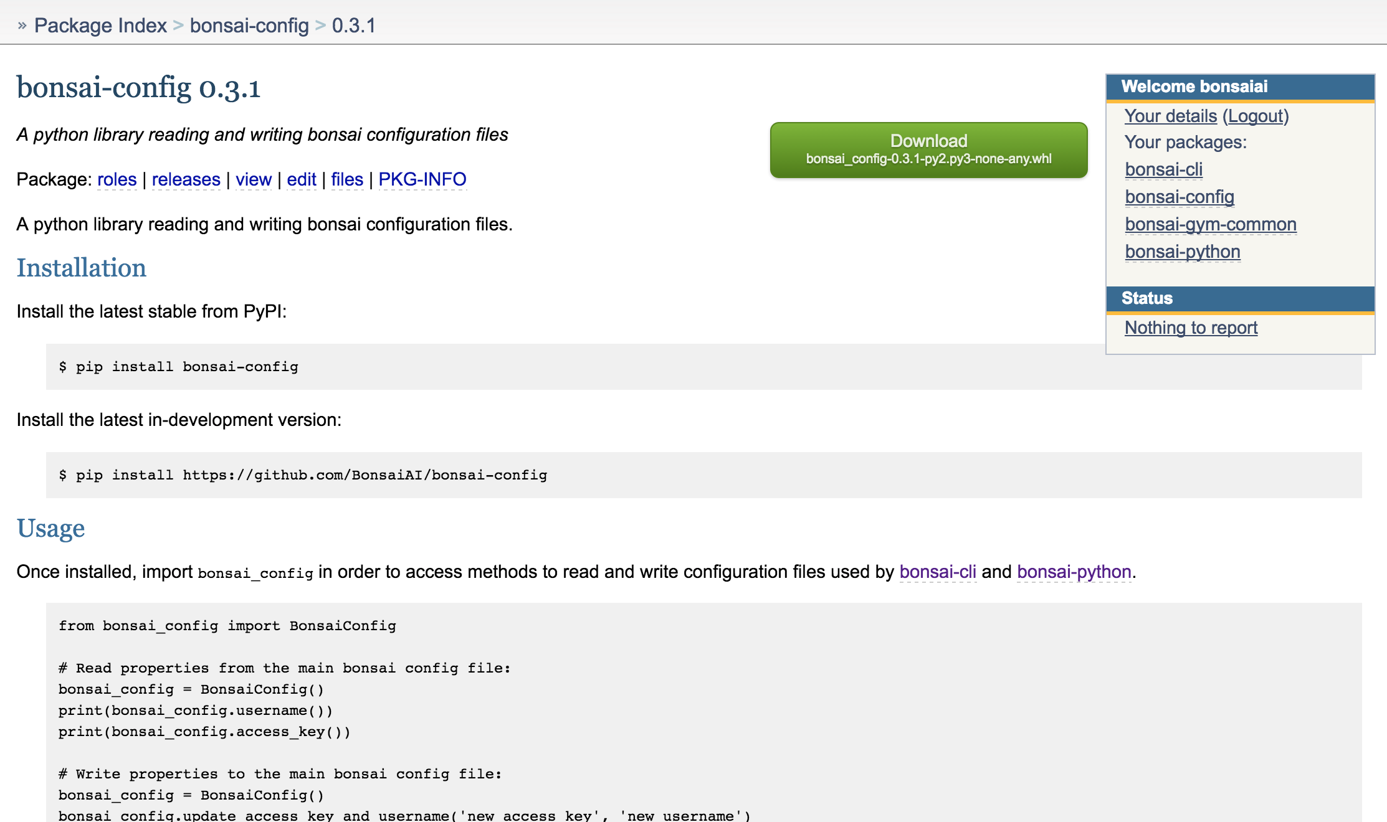Screen dimensions: 1387x822
Task: Click '# Write properties' comment line
Action: [280, 774]
